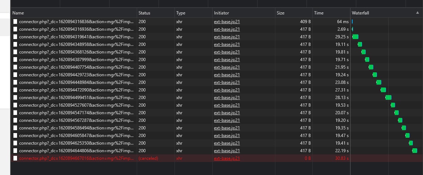Click the file icon of request _dc=1620894316936
The width and height of the screenshot is (423, 175).
pyautogui.click(x=15, y=29)
